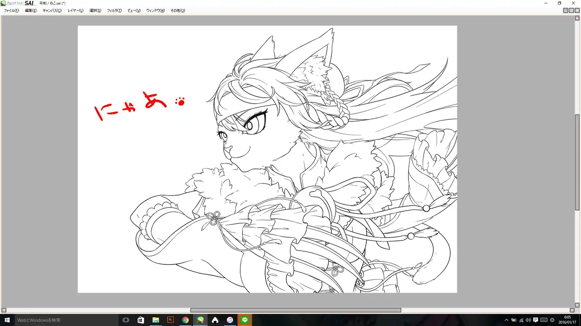Open the レイヤー(L) menu
The height and width of the screenshot is (326, 581).
75,10
